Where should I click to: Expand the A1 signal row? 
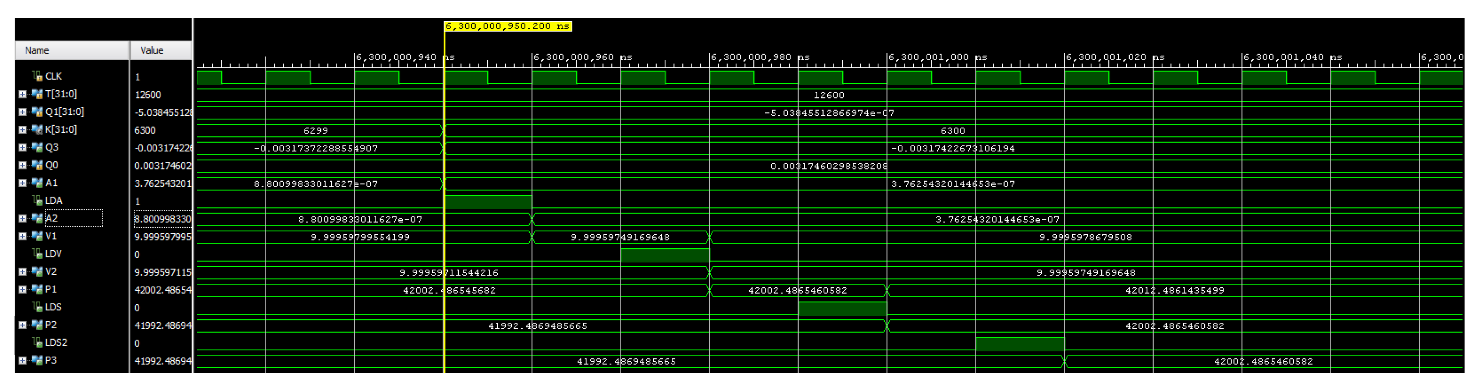point(22,183)
